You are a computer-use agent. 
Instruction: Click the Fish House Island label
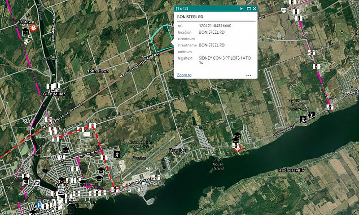pos(218,164)
